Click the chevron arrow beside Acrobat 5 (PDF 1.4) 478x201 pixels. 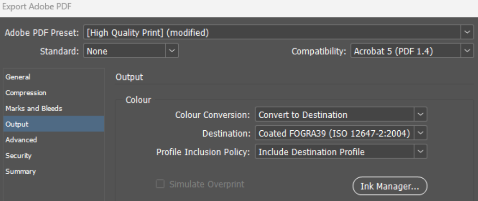tap(468, 51)
